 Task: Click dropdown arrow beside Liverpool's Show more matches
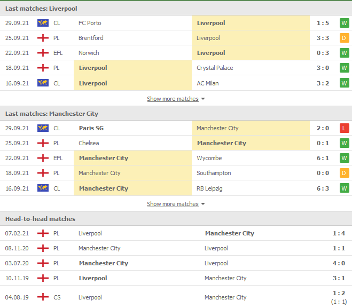click(x=203, y=99)
